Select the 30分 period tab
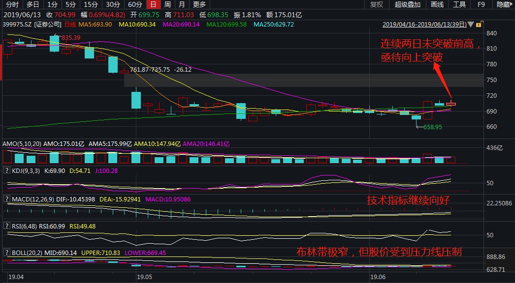This screenshot has height=283, width=515. (x=113, y=4)
